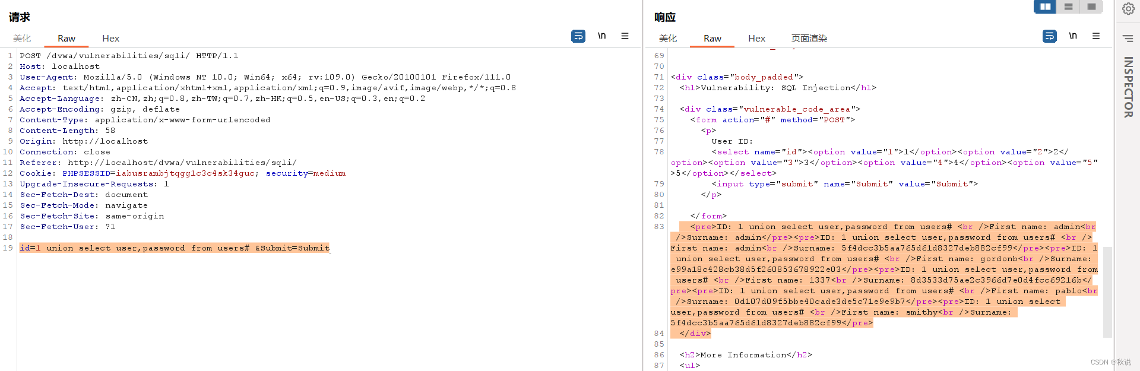
Task: Click the Origin: http://localhost header
Action: click(84, 141)
